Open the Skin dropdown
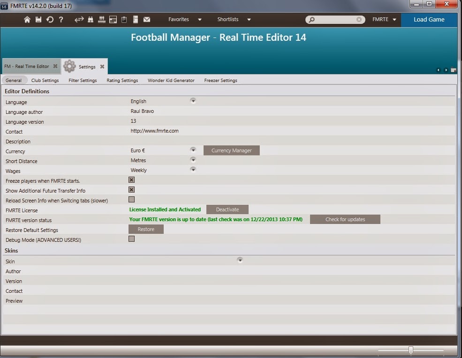The image size is (462, 358). [x=240, y=260]
